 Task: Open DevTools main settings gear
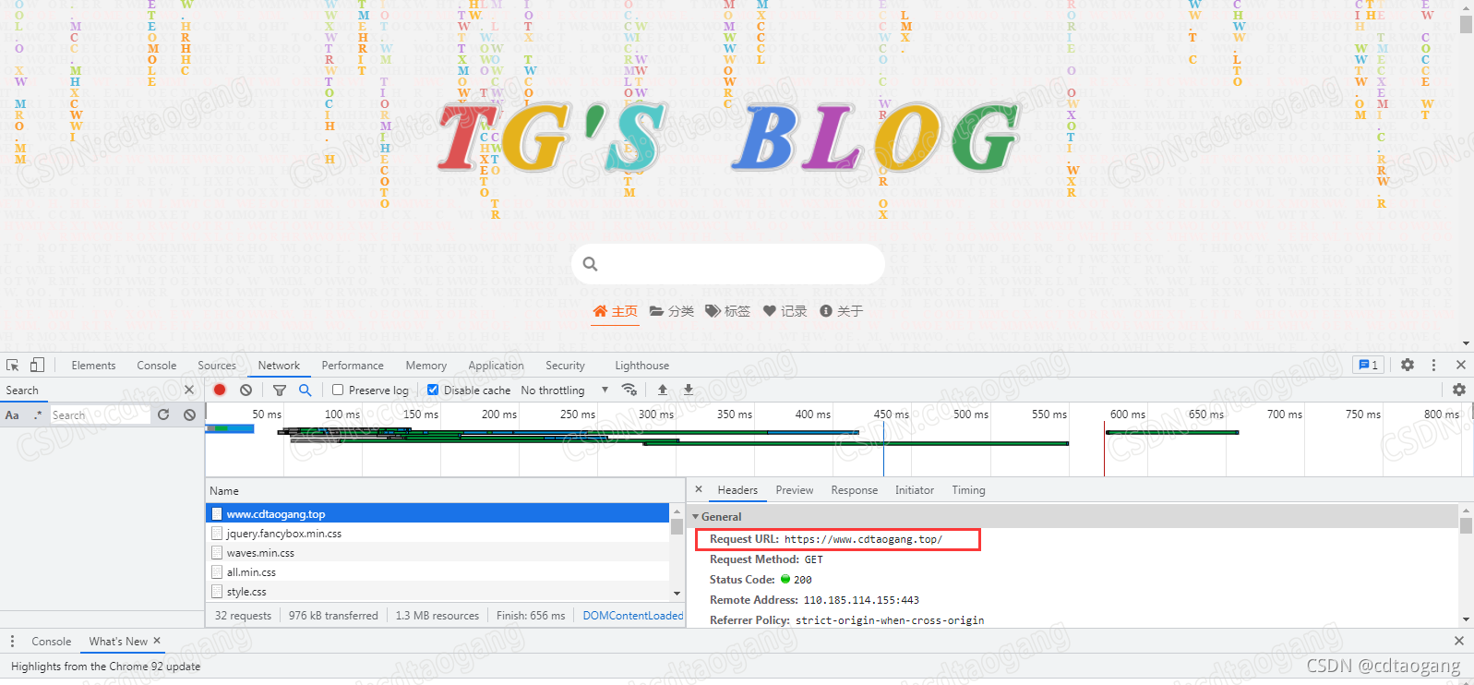1408,365
